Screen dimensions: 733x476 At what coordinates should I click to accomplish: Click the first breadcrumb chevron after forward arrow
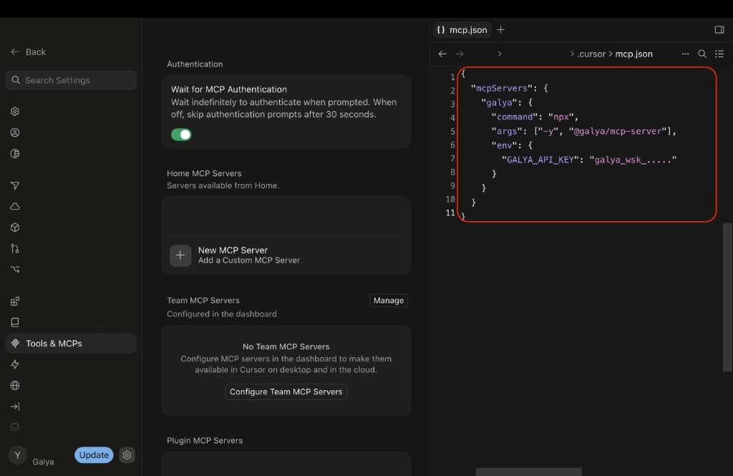(x=499, y=54)
